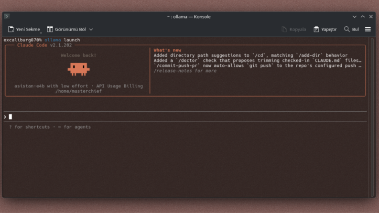Click the terminal vertical scrollbar
Image resolution: width=379 pixels, height=213 pixels.
point(372,117)
